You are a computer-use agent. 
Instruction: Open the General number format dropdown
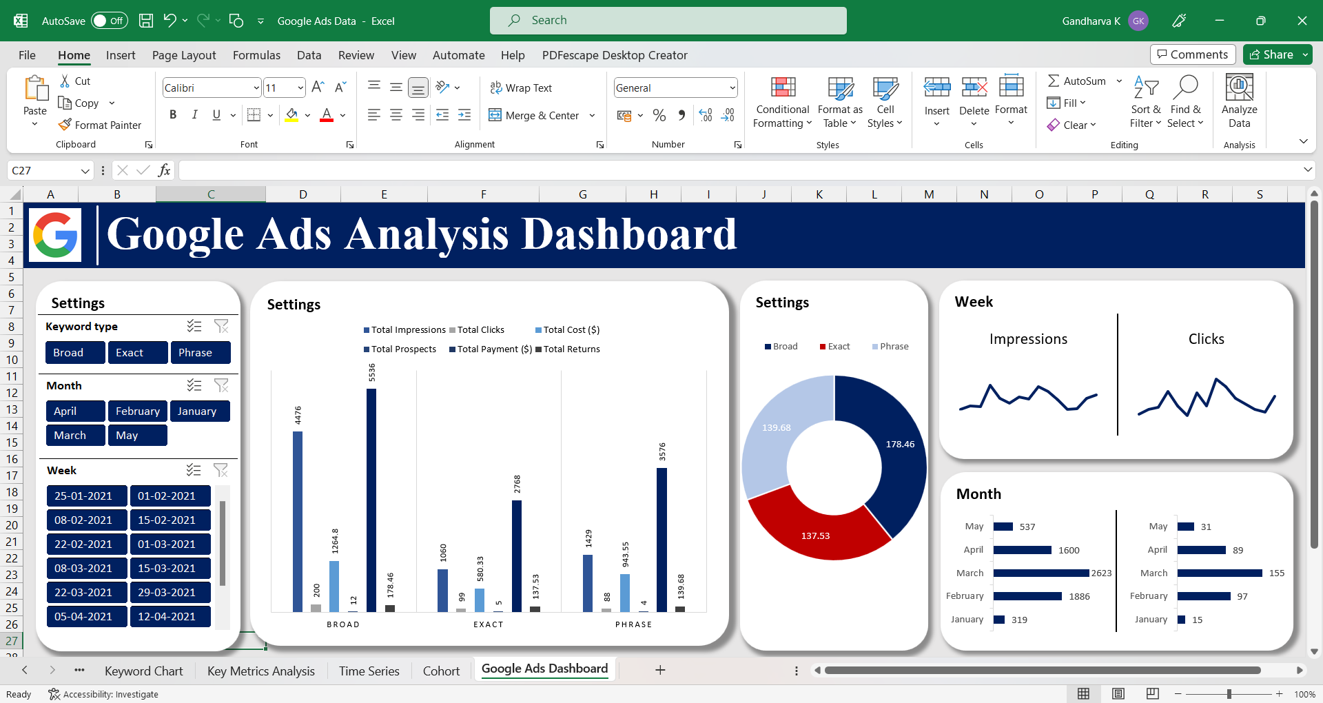[732, 88]
